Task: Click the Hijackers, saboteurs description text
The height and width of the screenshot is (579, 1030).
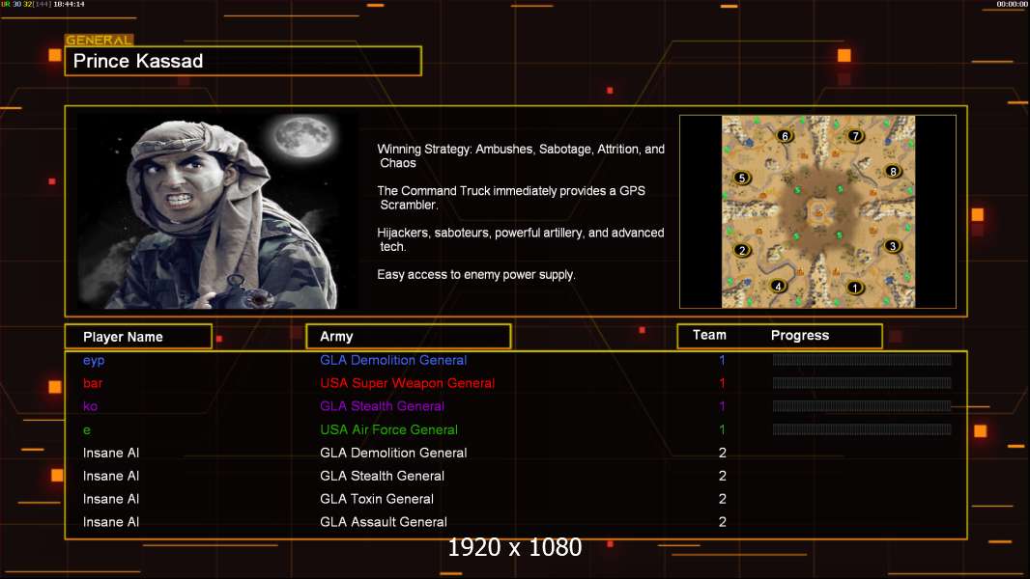Action: [x=520, y=239]
